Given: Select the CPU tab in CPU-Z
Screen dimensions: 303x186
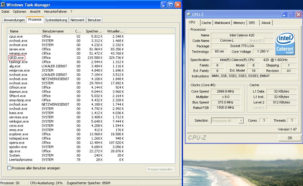Looking at the screenshot, I should pos(192,22).
